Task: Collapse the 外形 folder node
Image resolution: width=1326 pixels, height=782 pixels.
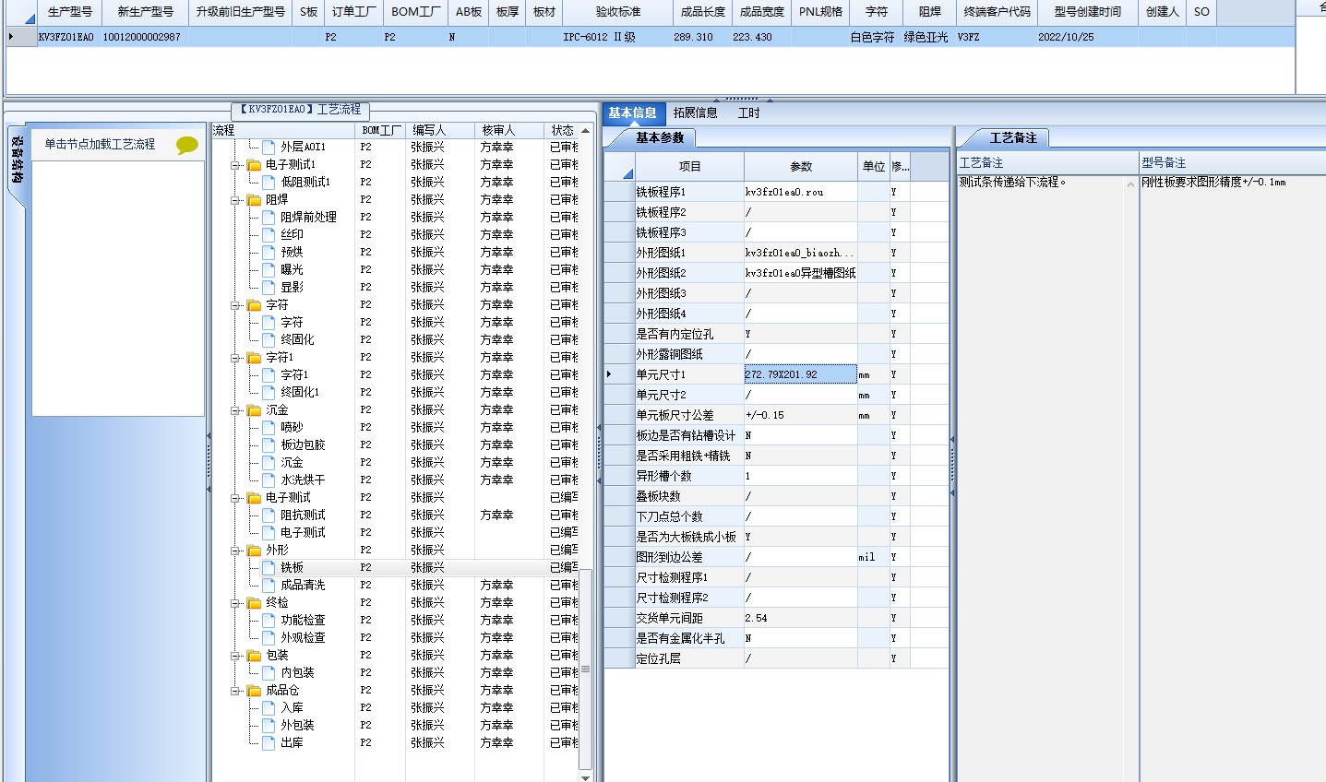Action: click(x=236, y=551)
